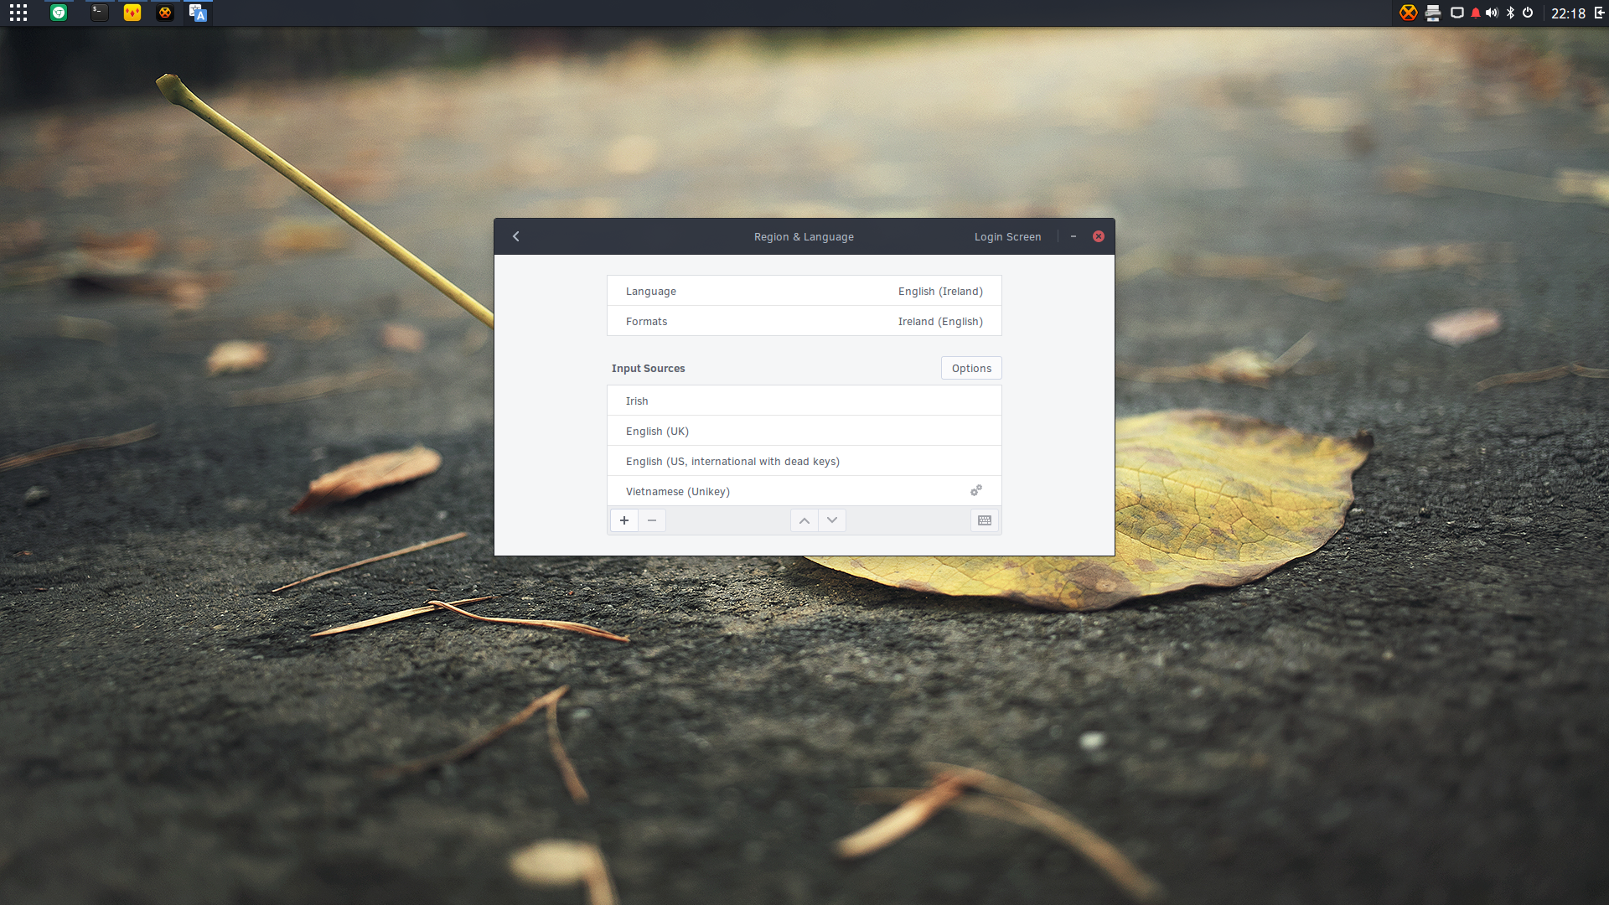Open the printer tray icon
The width and height of the screenshot is (1609, 905).
point(1433,13)
